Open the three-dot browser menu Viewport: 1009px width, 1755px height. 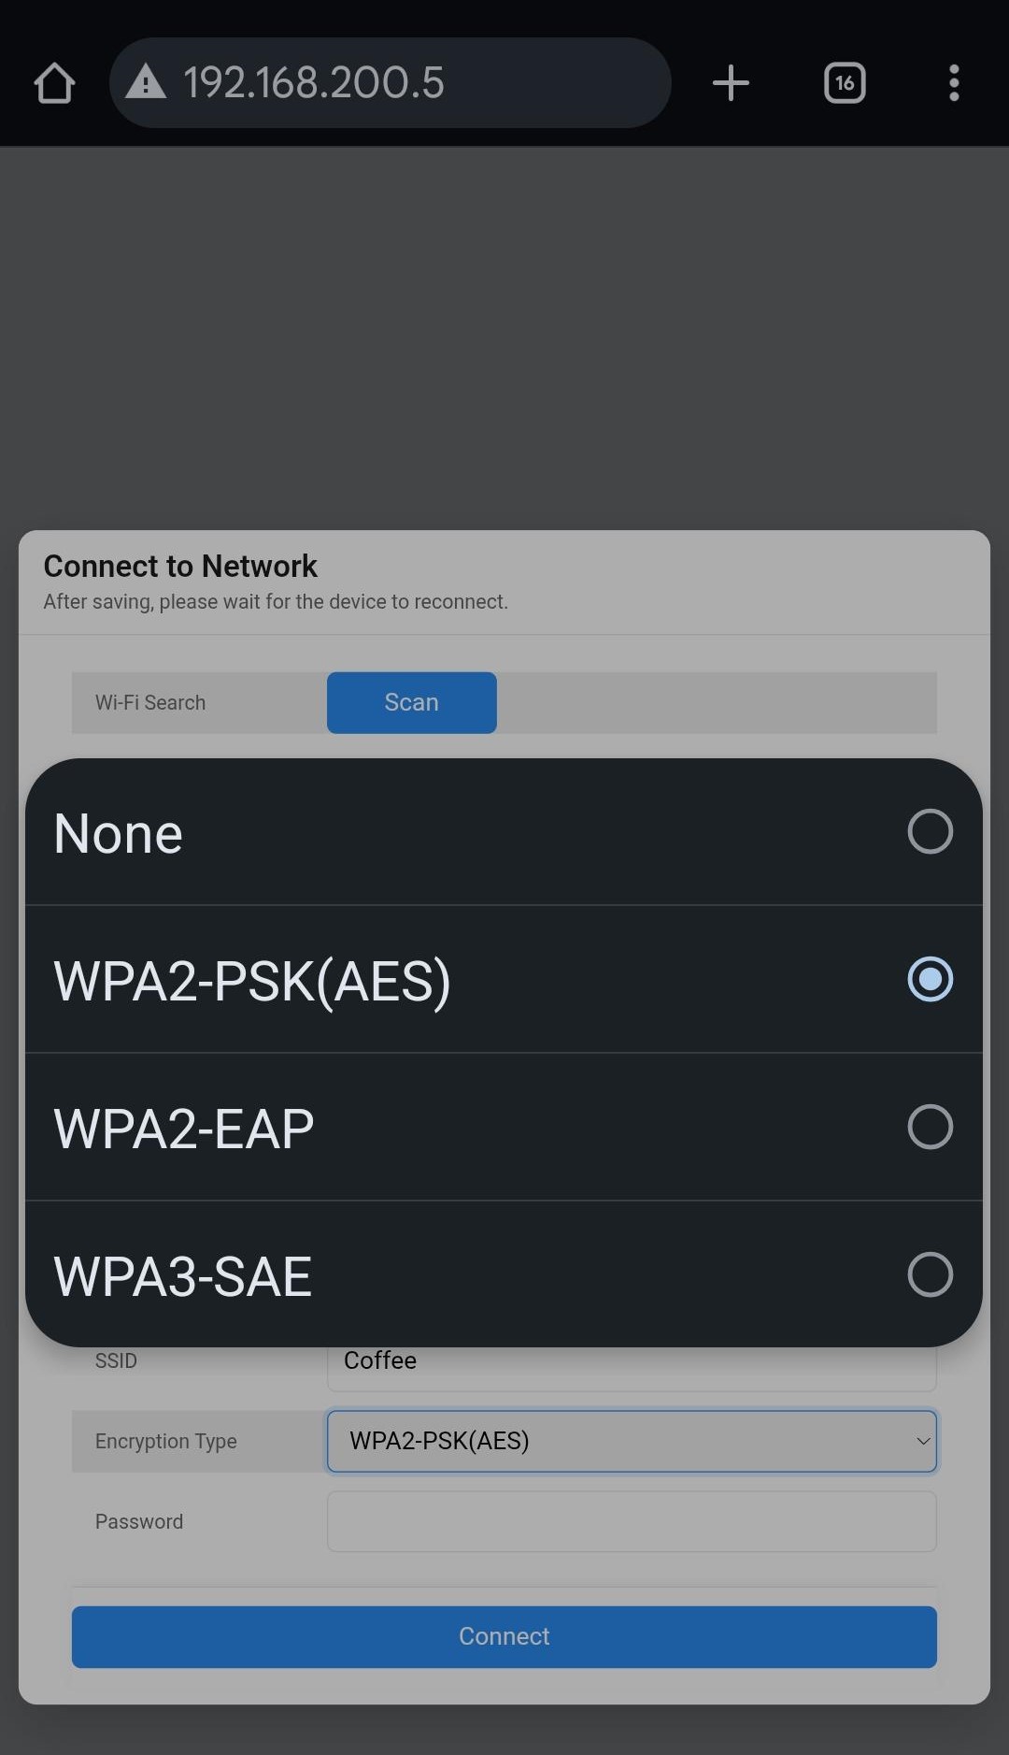point(954,83)
